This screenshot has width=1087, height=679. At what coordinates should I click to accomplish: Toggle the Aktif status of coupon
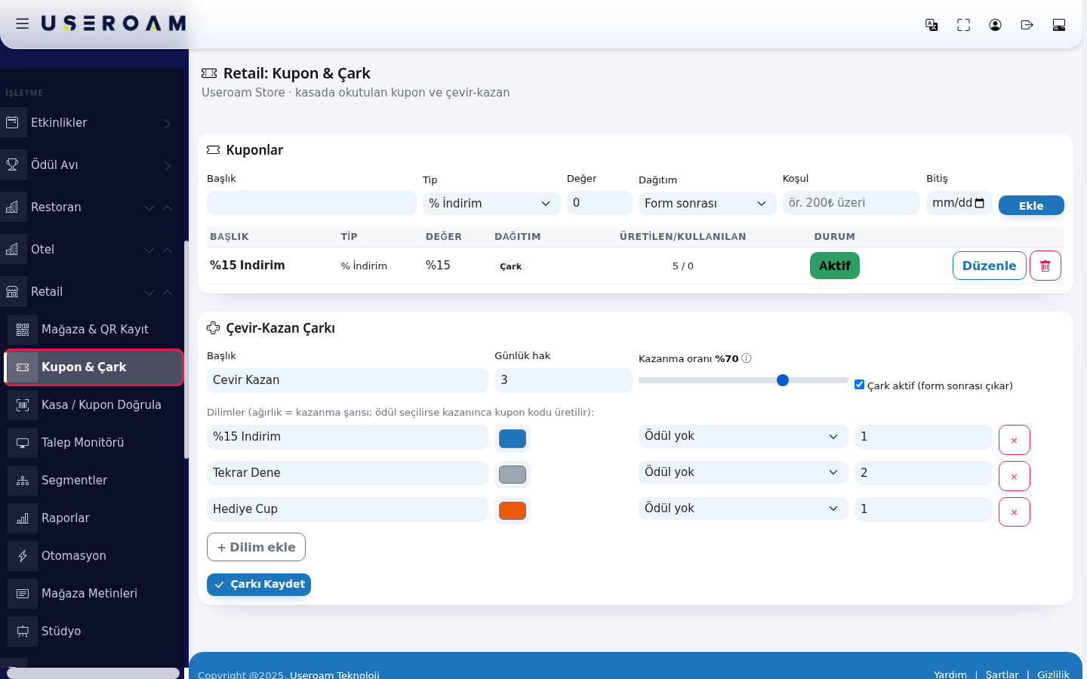coord(835,266)
